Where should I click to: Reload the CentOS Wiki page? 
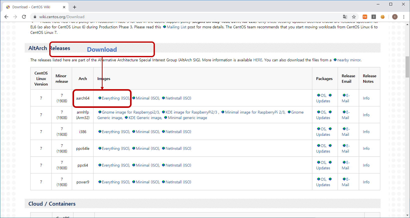tap(24, 17)
